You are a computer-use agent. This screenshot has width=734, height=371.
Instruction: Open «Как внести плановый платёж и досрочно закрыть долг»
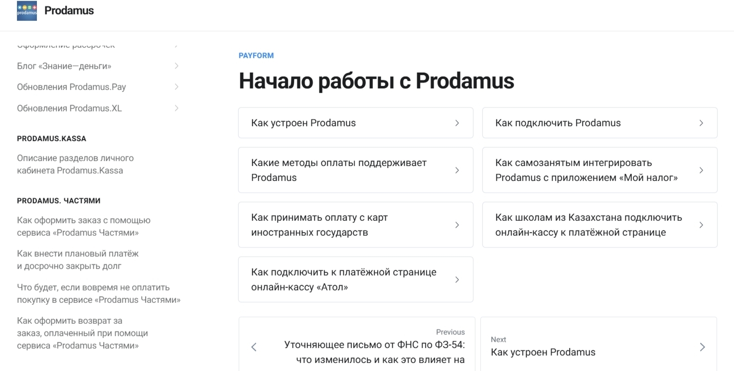79,259
